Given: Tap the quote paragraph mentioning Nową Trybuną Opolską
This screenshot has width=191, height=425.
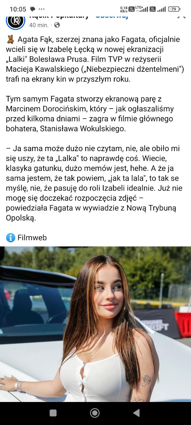Looking at the screenshot, I should click(94, 183).
